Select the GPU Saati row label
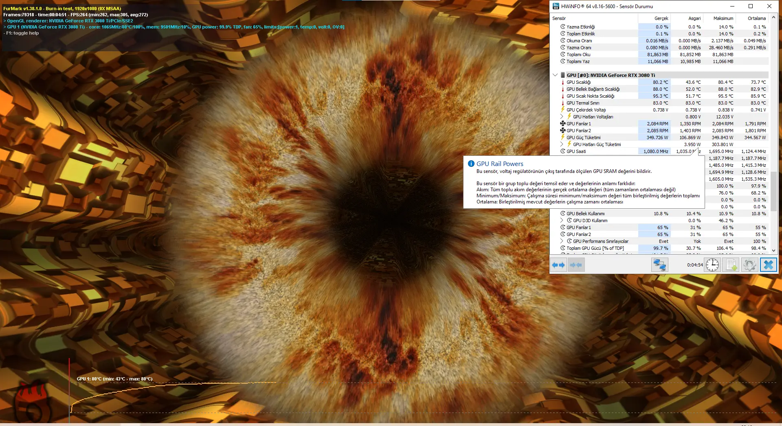Image resolution: width=782 pixels, height=426 pixels. pos(576,151)
